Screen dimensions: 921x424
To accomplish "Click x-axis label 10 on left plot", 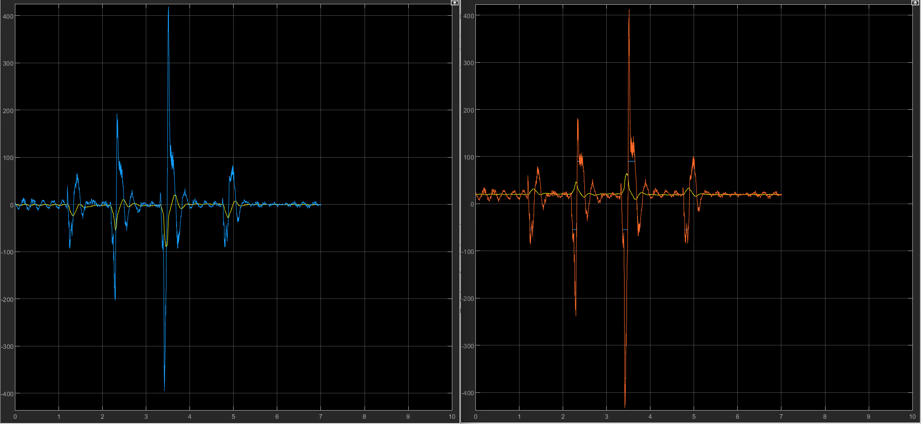I will tap(452, 417).
